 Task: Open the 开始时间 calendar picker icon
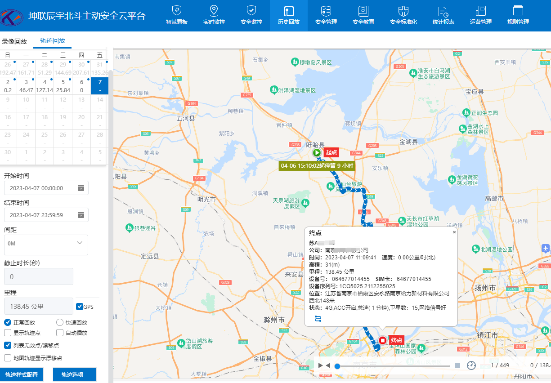tap(81, 188)
